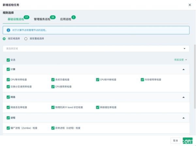Image resolution: width=196 pixels, height=146 pixels.
Task: Toggle the CPU等待率检查 checkbox
Action: point(8,80)
